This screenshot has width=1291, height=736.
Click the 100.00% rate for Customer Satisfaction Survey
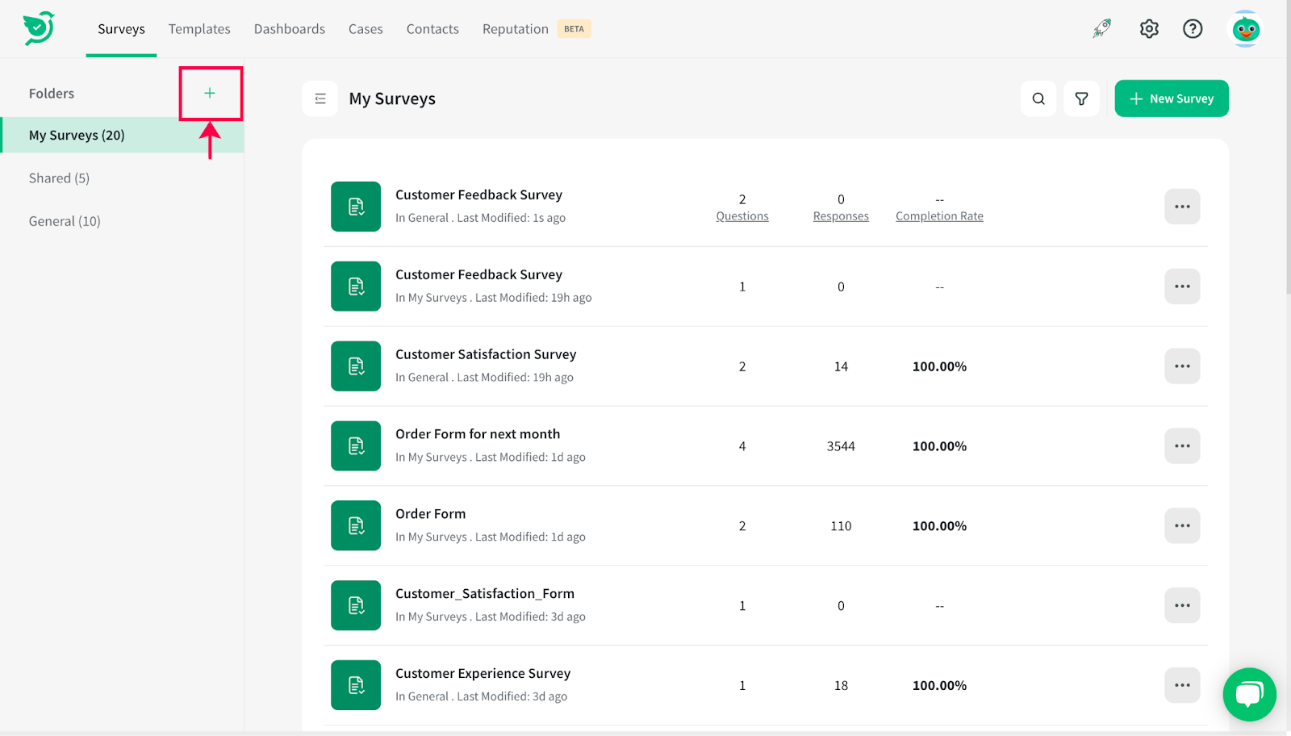(x=939, y=366)
